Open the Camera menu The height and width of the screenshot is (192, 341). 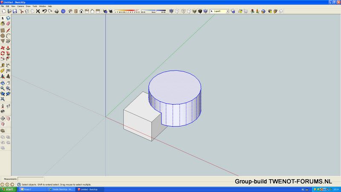[20, 6]
